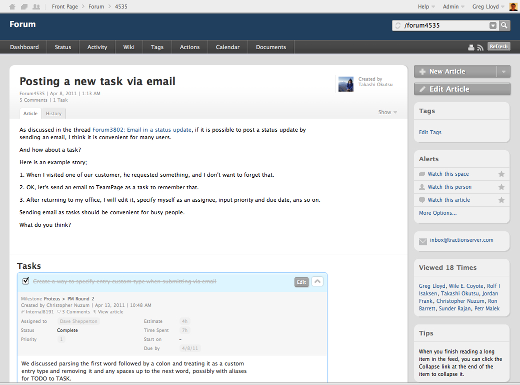This screenshot has width=520, height=385.
Task: Open the Show dropdown menu
Action: 387,112
